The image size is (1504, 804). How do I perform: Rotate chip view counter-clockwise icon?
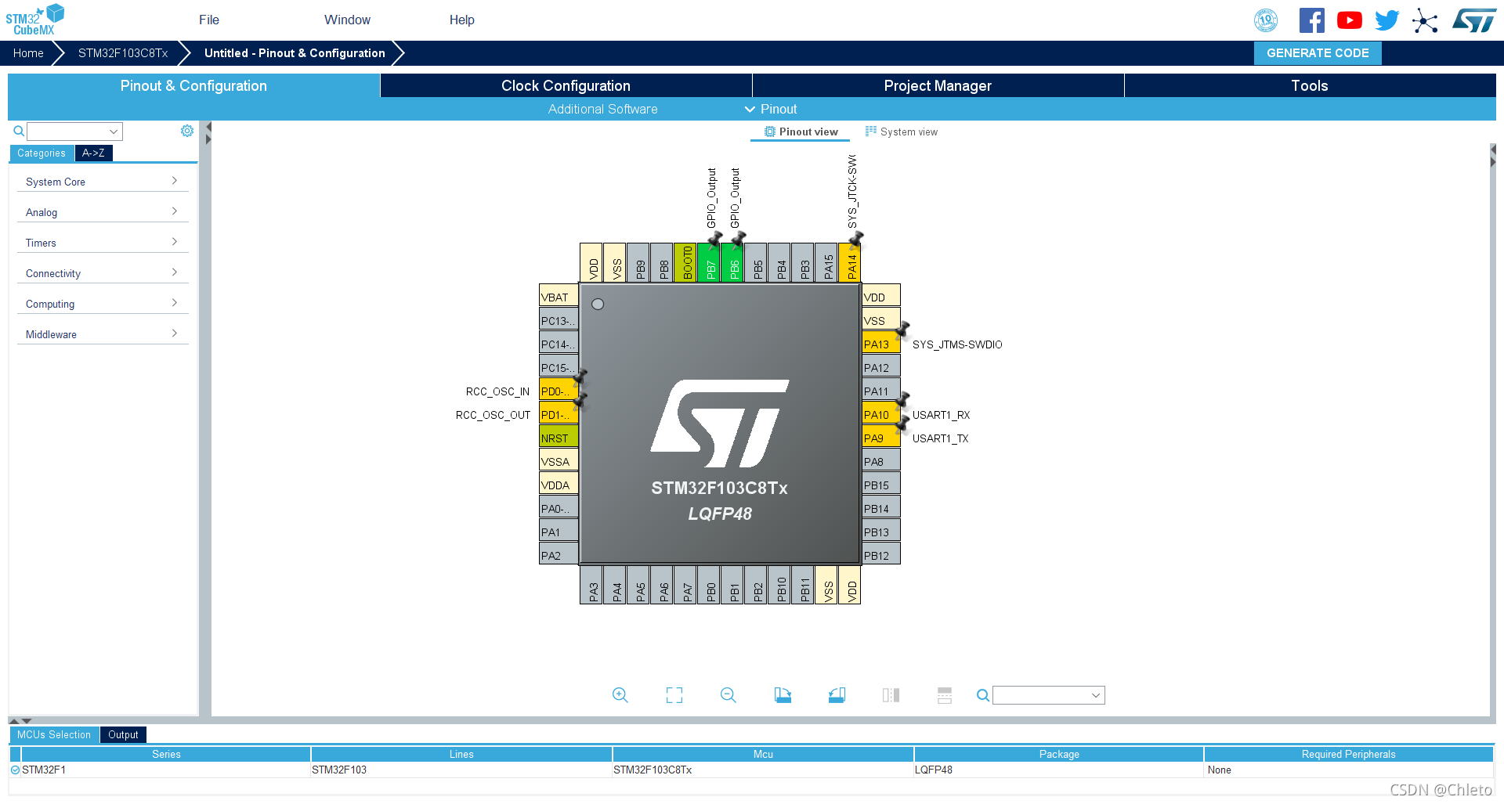[x=837, y=695]
